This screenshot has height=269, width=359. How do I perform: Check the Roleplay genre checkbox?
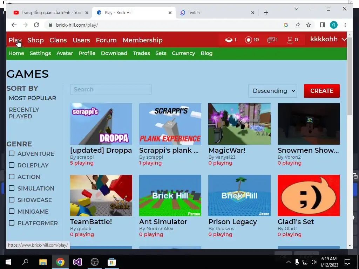tap(12, 165)
